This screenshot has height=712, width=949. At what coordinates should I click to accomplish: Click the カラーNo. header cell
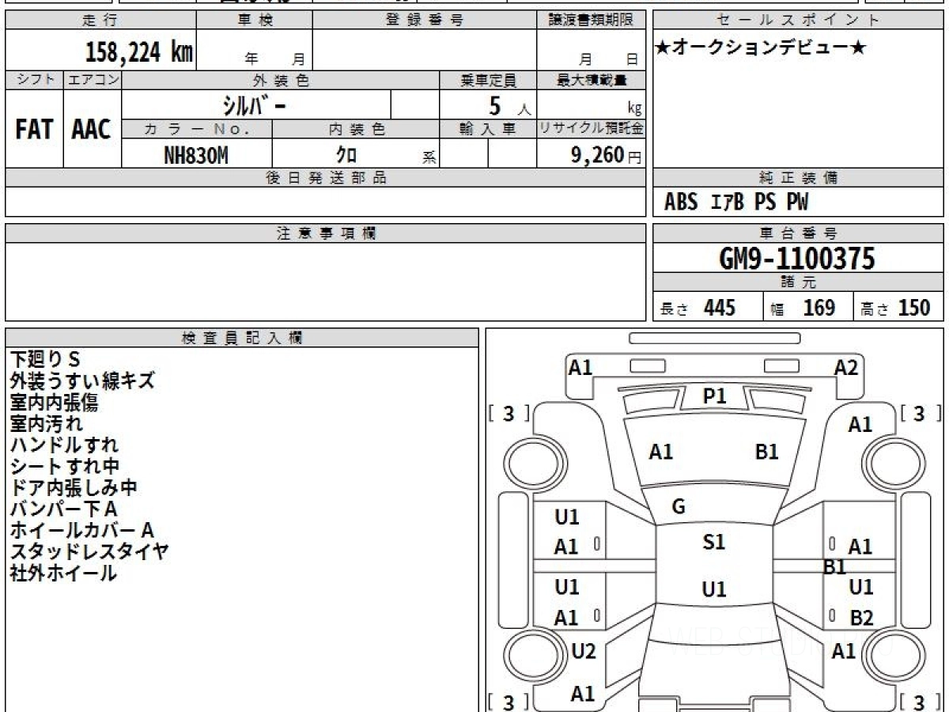tap(197, 129)
